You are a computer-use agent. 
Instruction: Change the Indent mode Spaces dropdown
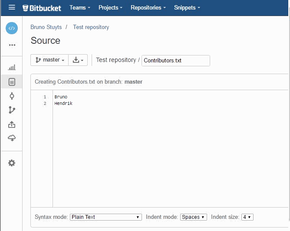tap(194, 217)
